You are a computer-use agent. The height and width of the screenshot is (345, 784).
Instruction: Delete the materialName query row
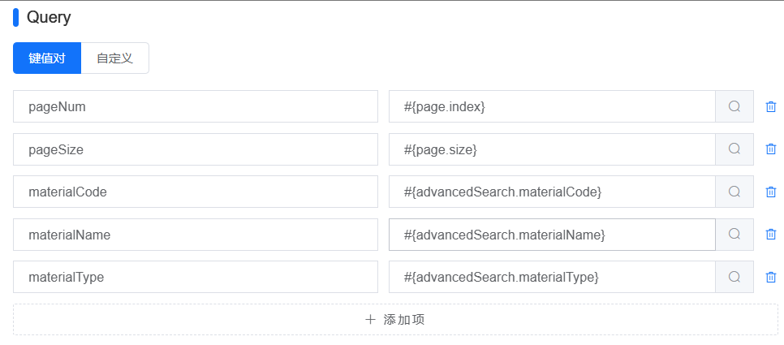(x=771, y=234)
